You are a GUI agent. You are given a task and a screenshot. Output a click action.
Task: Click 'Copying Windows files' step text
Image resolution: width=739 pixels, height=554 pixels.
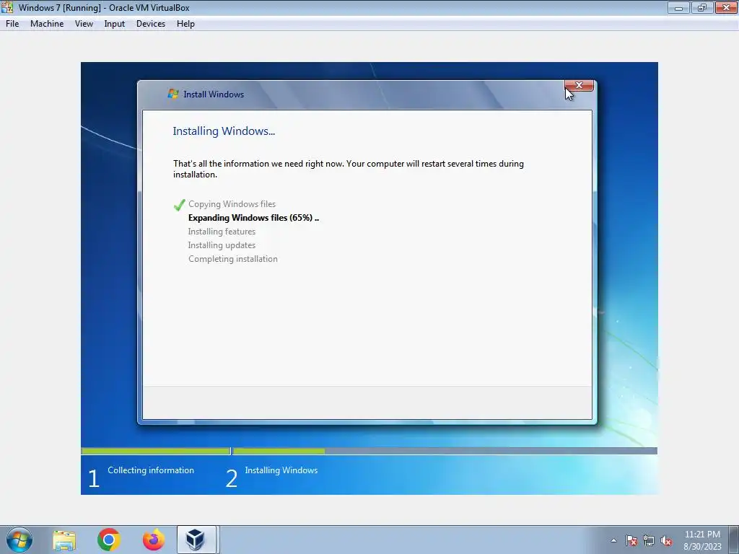click(232, 204)
